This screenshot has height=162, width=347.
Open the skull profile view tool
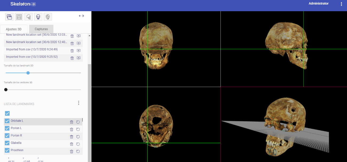pyautogui.click(x=29, y=17)
